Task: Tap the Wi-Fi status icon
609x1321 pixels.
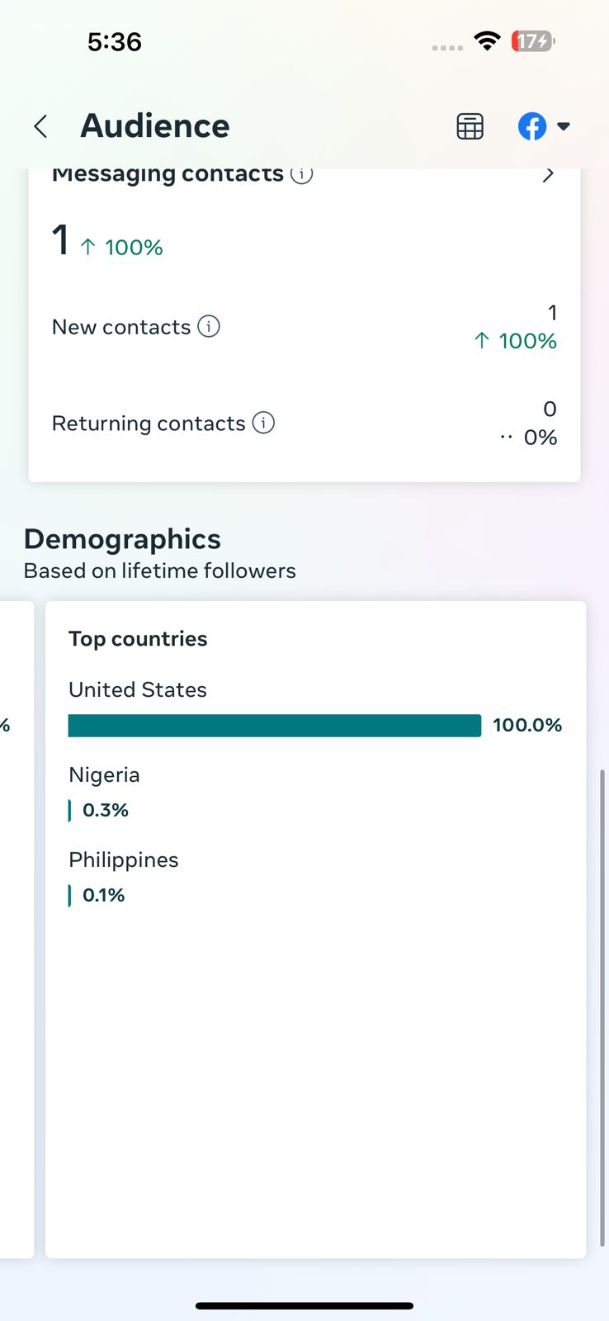Action: point(488,40)
